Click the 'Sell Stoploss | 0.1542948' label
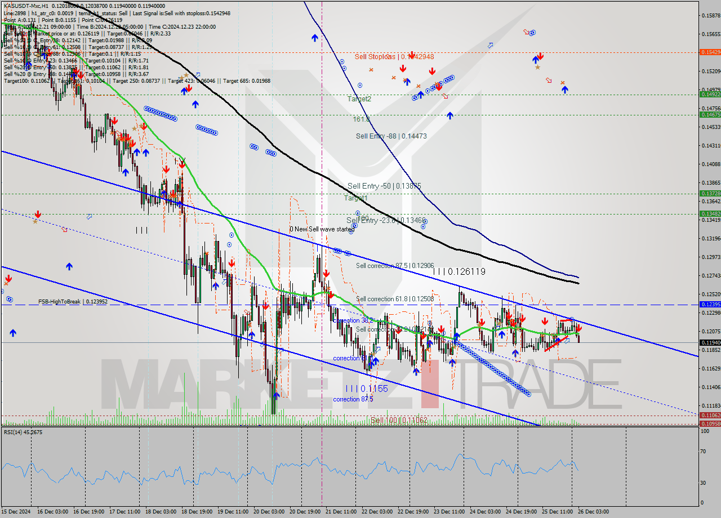Viewport: 721px width, 518px height. point(394,56)
